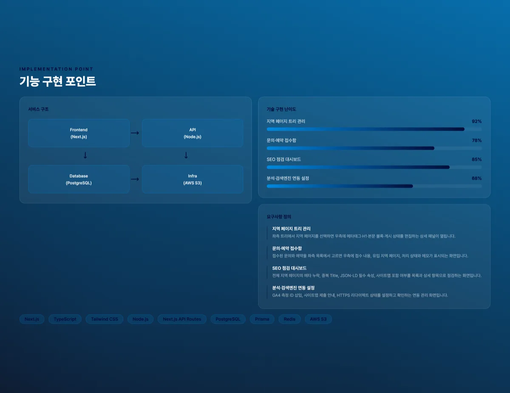Image resolution: width=510 pixels, height=393 pixels.
Task: Click the IMPLEMENTATION POINT label
Action: tap(57, 69)
